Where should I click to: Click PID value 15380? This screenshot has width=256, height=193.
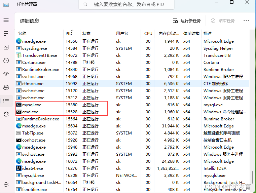(72, 105)
